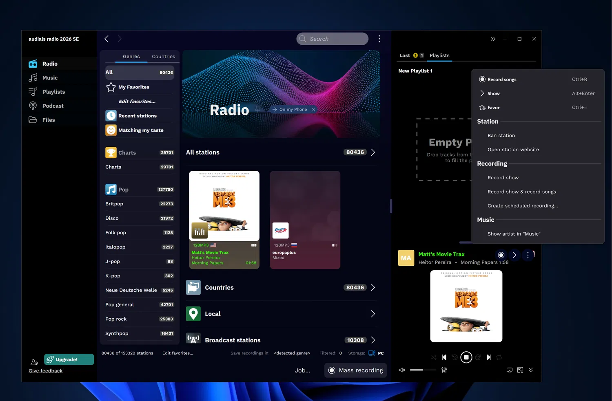Choose Show from the context menu

click(537, 93)
